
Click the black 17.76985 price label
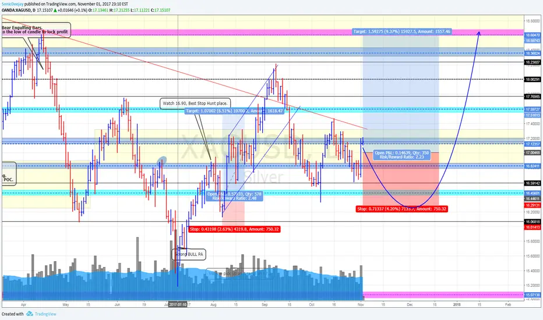533,97
